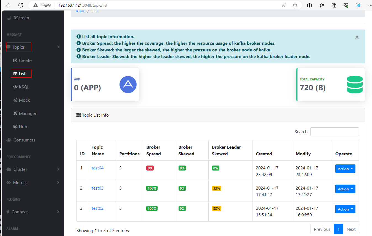Open Action dropdown for test04

(x=345, y=169)
